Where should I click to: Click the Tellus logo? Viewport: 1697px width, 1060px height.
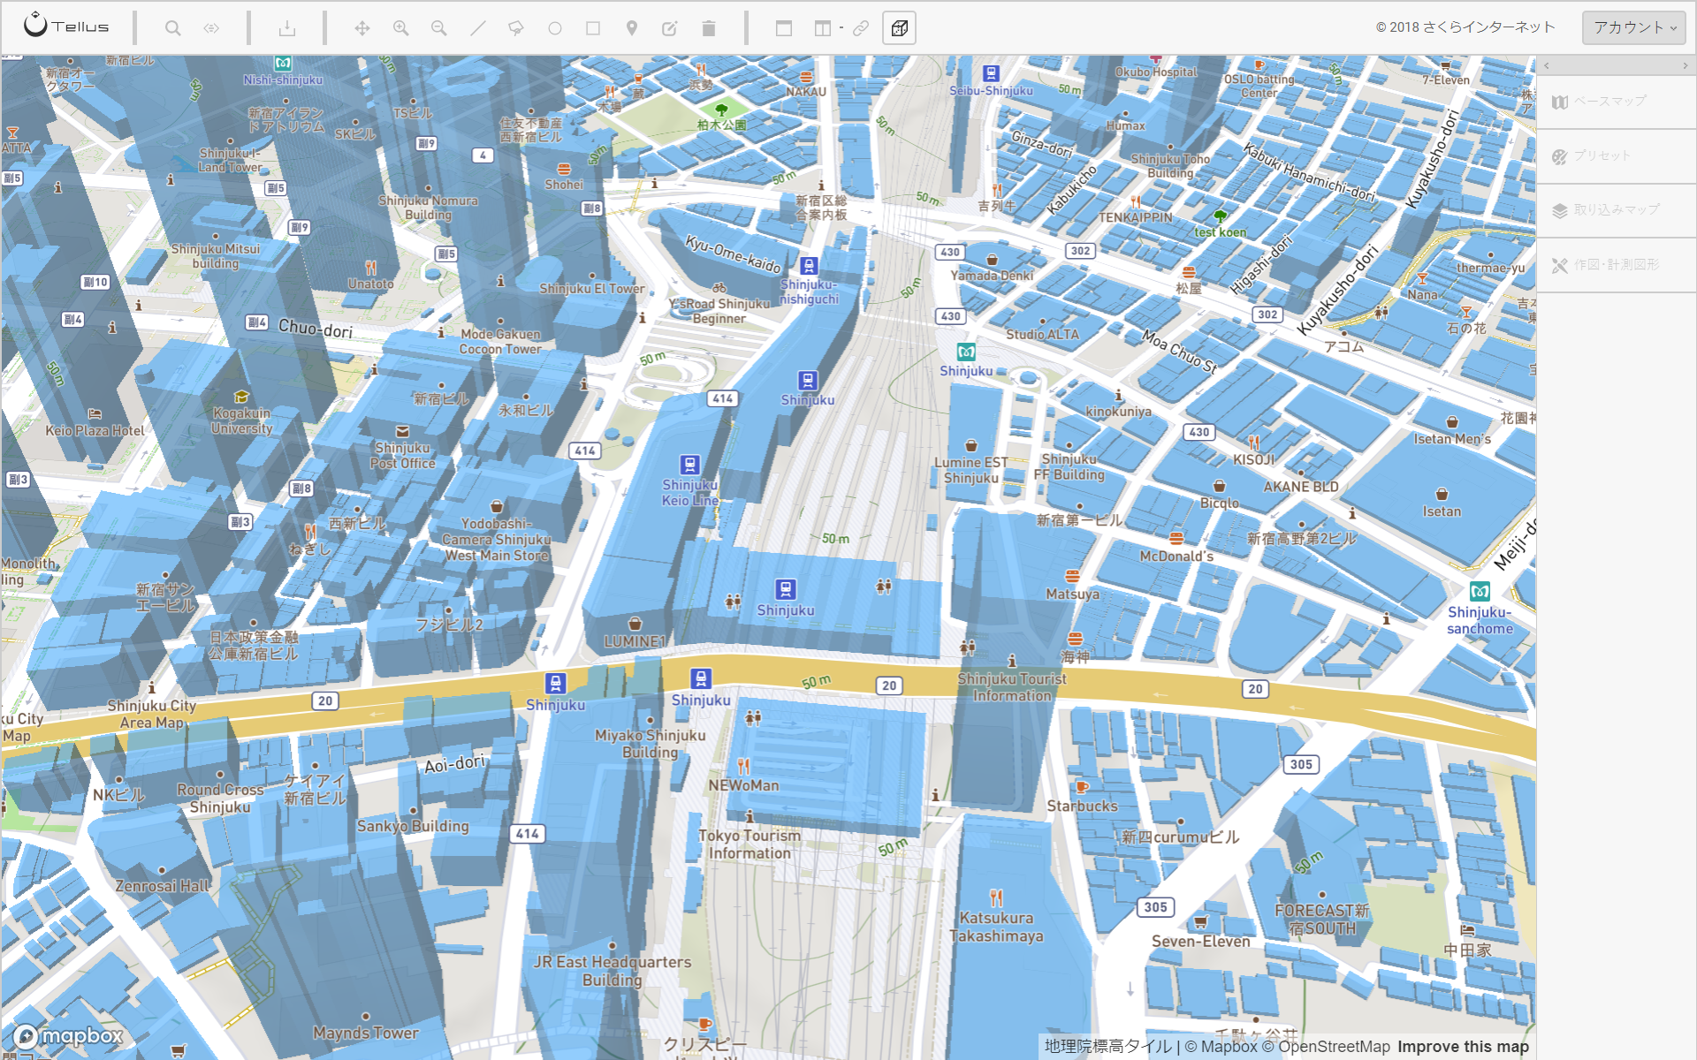tap(66, 26)
